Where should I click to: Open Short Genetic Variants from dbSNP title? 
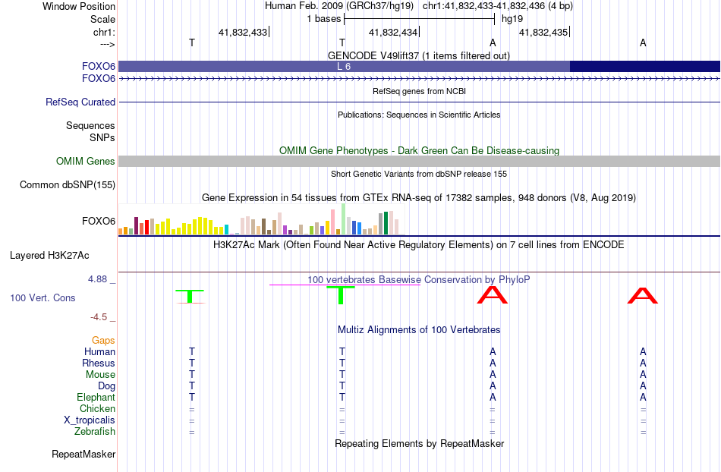419,174
